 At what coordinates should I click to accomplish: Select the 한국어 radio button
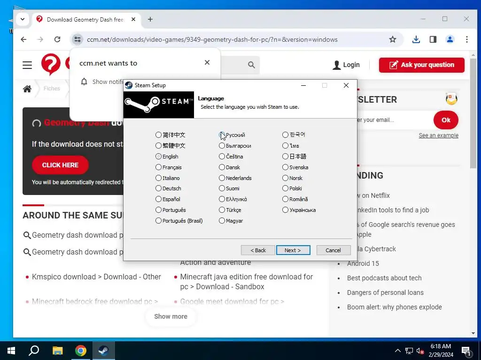[x=285, y=135]
